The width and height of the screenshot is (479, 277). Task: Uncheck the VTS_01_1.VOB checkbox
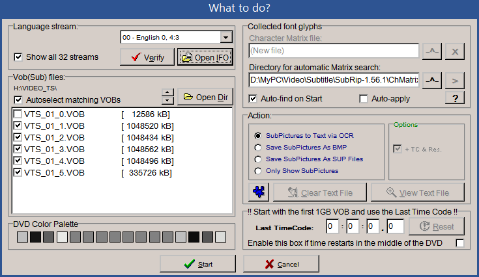click(18, 125)
